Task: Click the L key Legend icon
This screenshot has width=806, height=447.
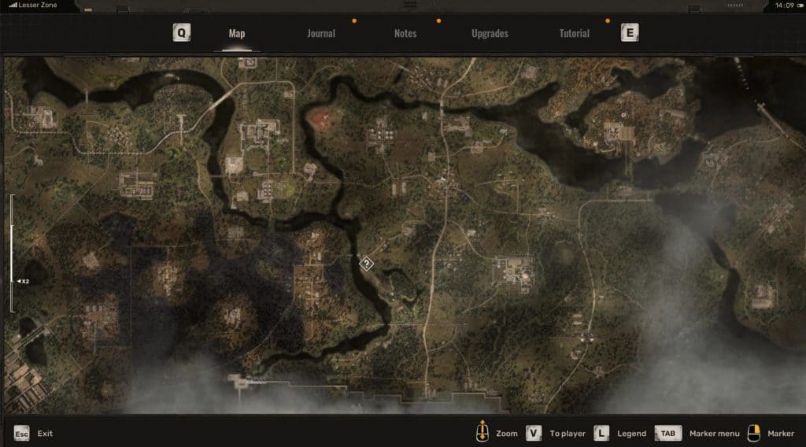Action: pyautogui.click(x=601, y=434)
